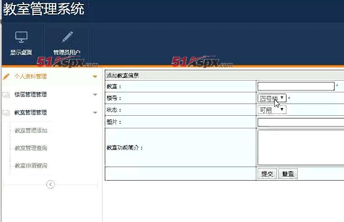Click inside the 教室功能简介 text area
This screenshot has width=344, height=222.
[x=301, y=147]
